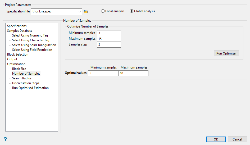Select Samples Database tree item
Image resolution: width=250 pixels, height=145 pixels.
(20, 31)
